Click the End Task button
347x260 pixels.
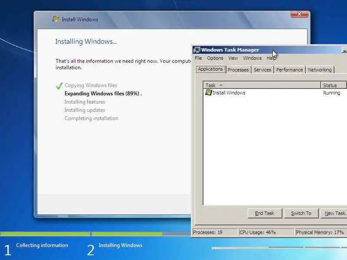click(x=265, y=213)
